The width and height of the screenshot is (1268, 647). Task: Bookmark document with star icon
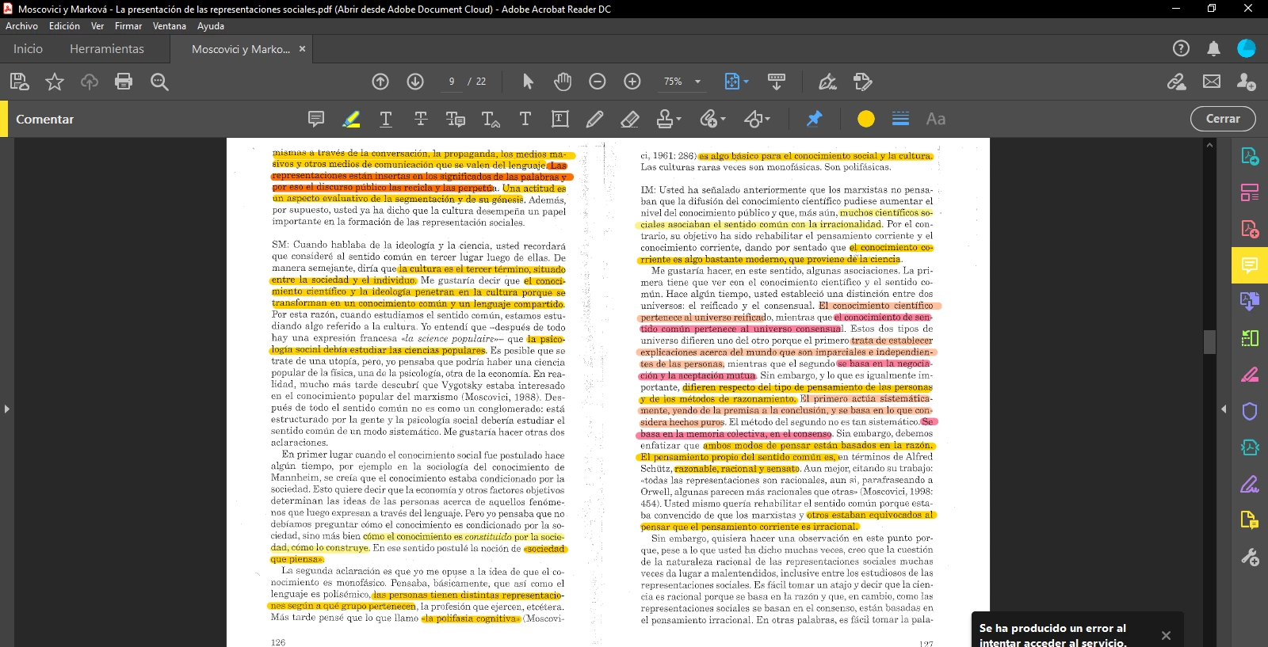click(55, 81)
